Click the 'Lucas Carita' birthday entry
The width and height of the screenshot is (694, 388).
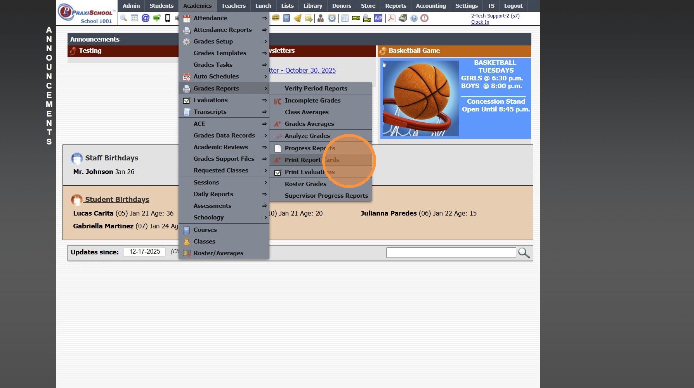(x=123, y=213)
